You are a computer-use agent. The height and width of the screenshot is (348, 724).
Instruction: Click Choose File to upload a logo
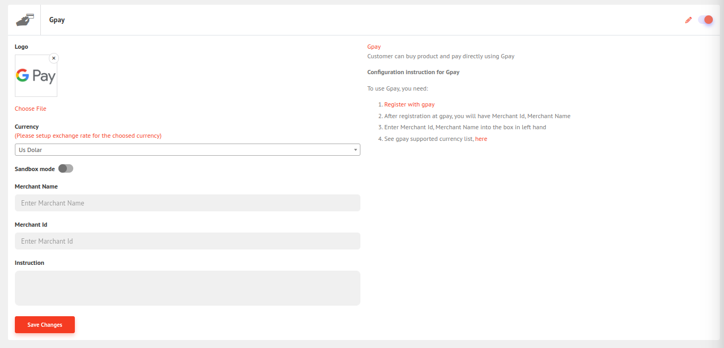pos(30,109)
